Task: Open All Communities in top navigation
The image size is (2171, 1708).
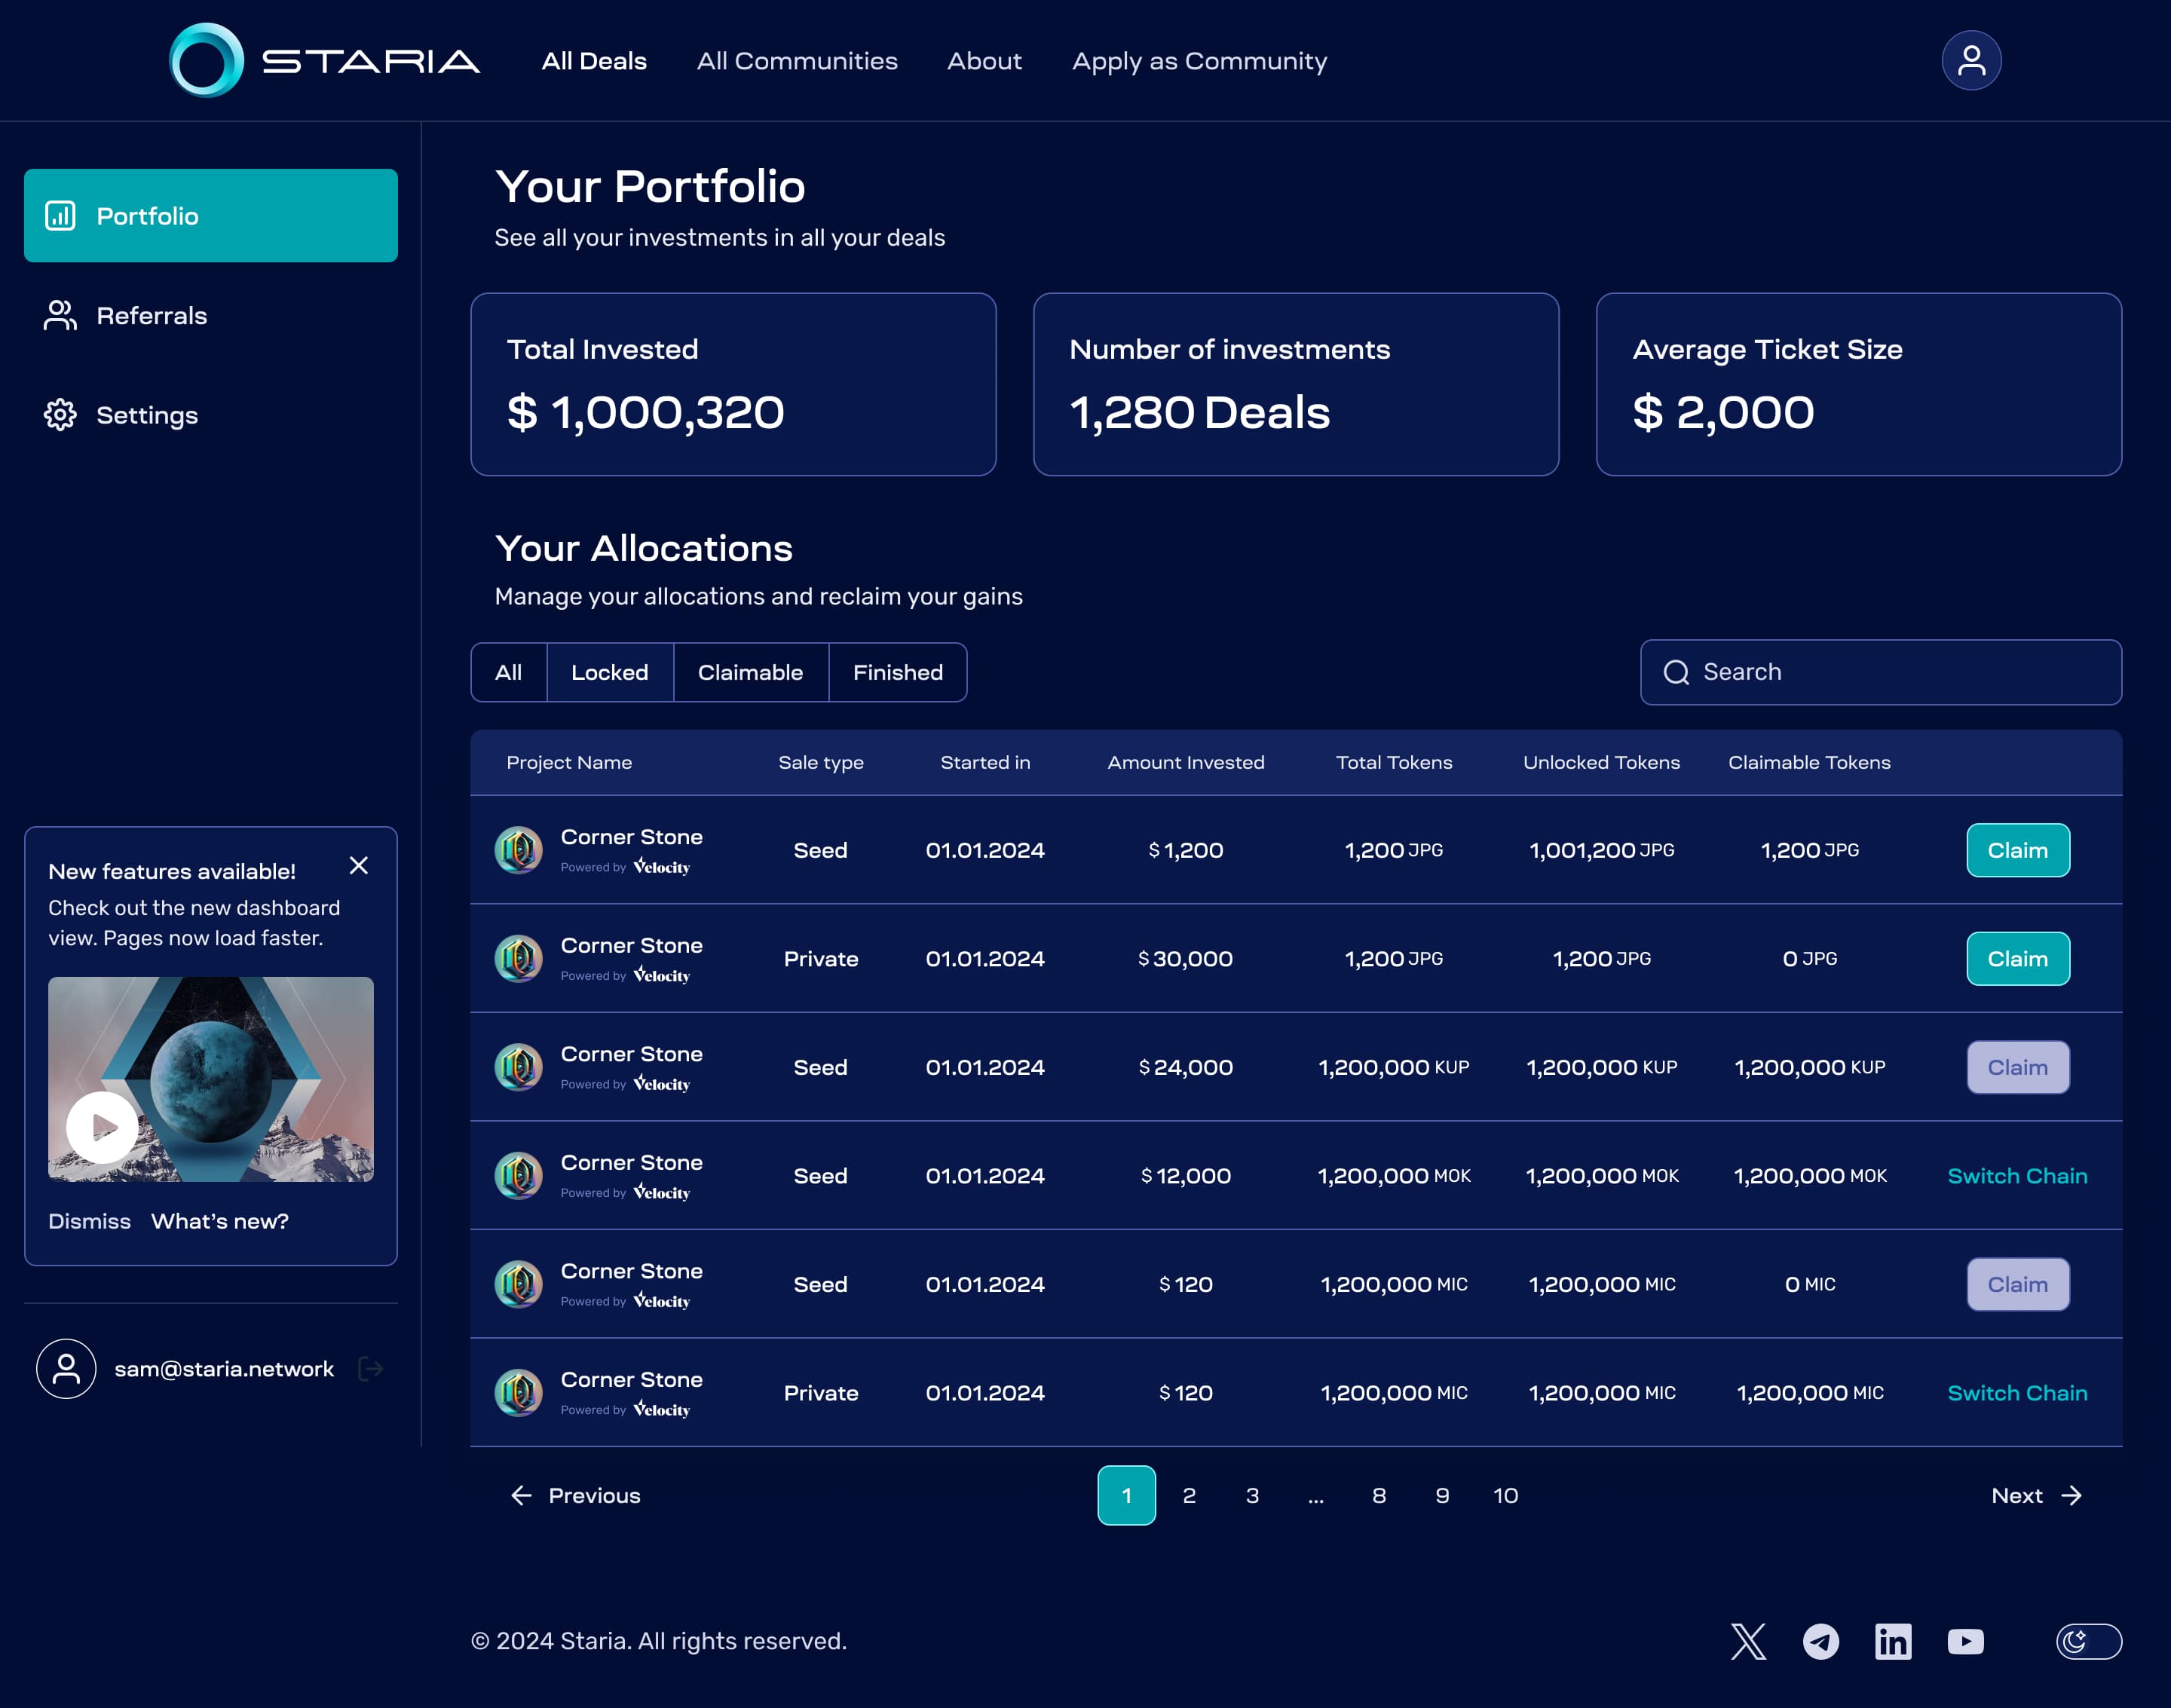Action: [796, 61]
